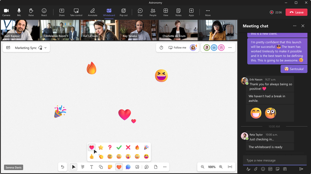This screenshot has height=174, width=311.
Task: Zoom in on the whiteboard
Action: pyautogui.click(x=221, y=167)
